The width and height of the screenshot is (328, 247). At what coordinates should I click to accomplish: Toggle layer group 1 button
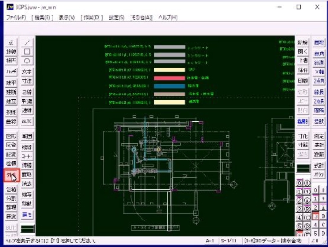(315, 199)
